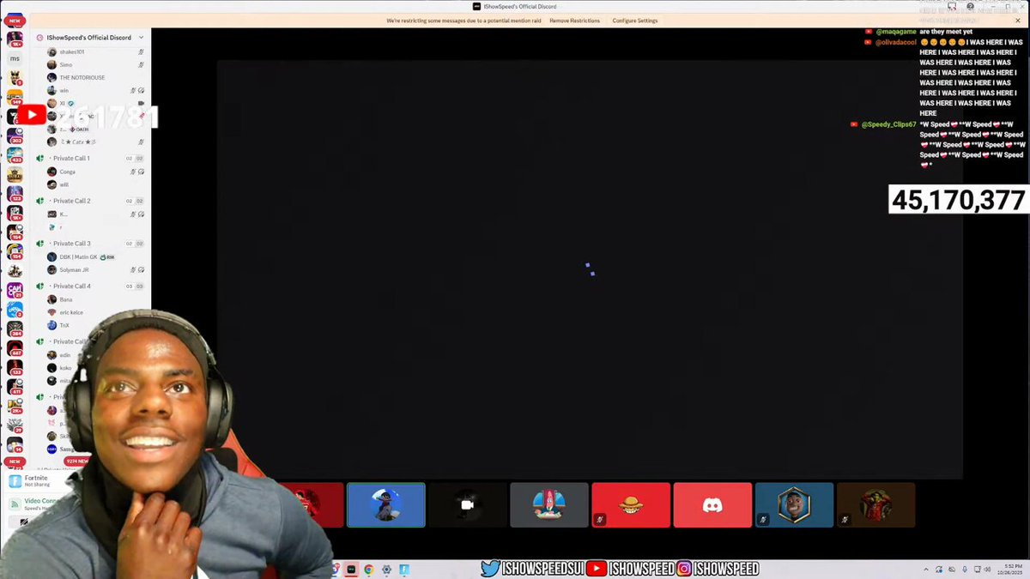The width and height of the screenshot is (1030, 579).
Task: Open server icon with 302 badge
Action: pos(15,136)
